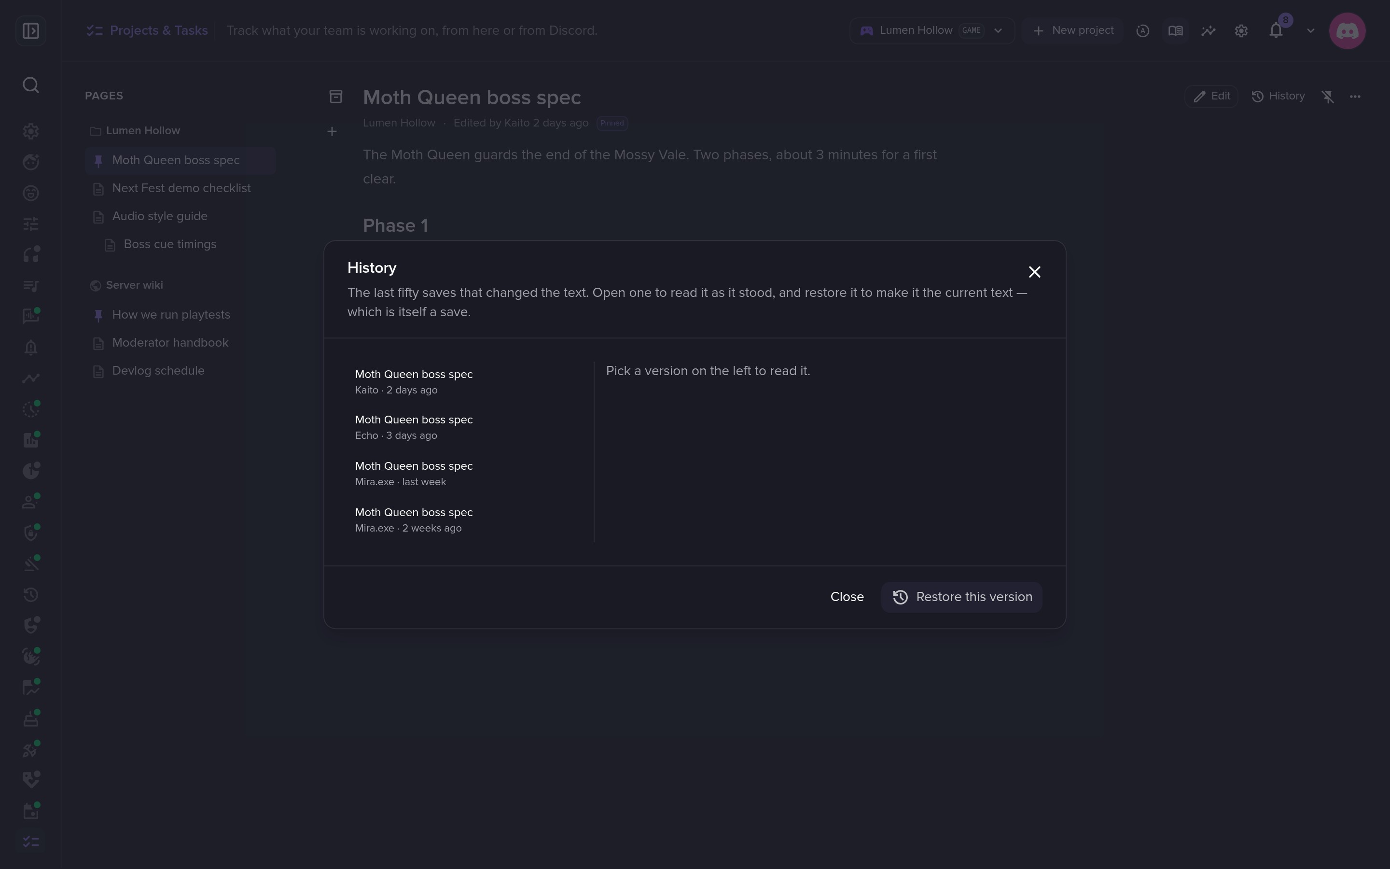Click the archive icon beside page title
Viewport: 1390px width, 869px height.
pyautogui.click(x=336, y=97)
